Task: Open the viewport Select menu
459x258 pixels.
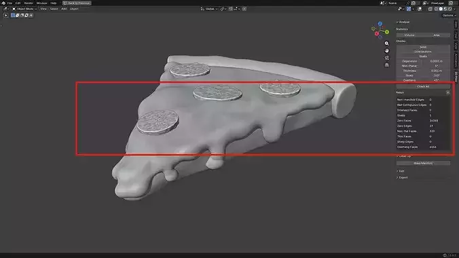Action: pyautogui.click(x=54, y=9)
